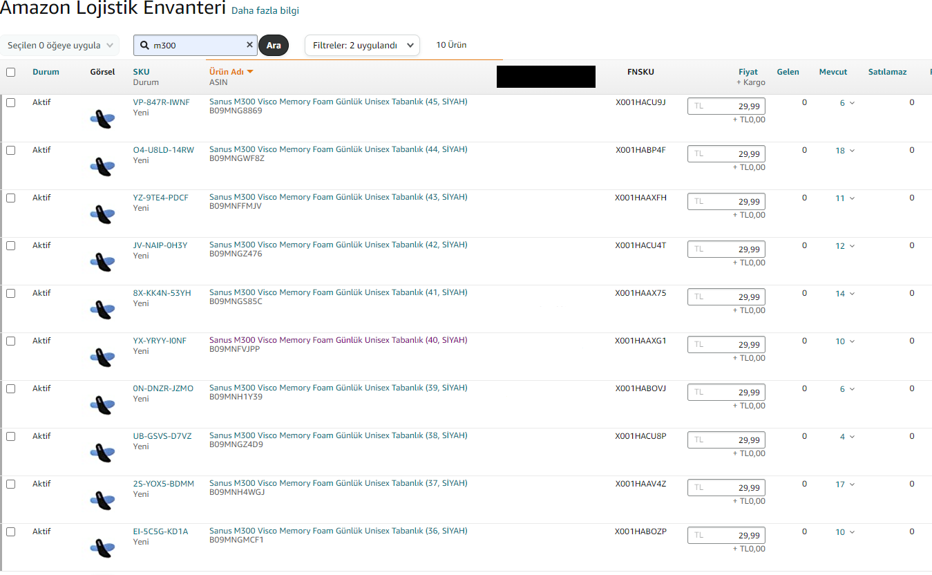932x575 pixels.
Task: Open insole thumbnail for SKU 2S-YOX5-BDMM
Action: click(x=102, y=500)
